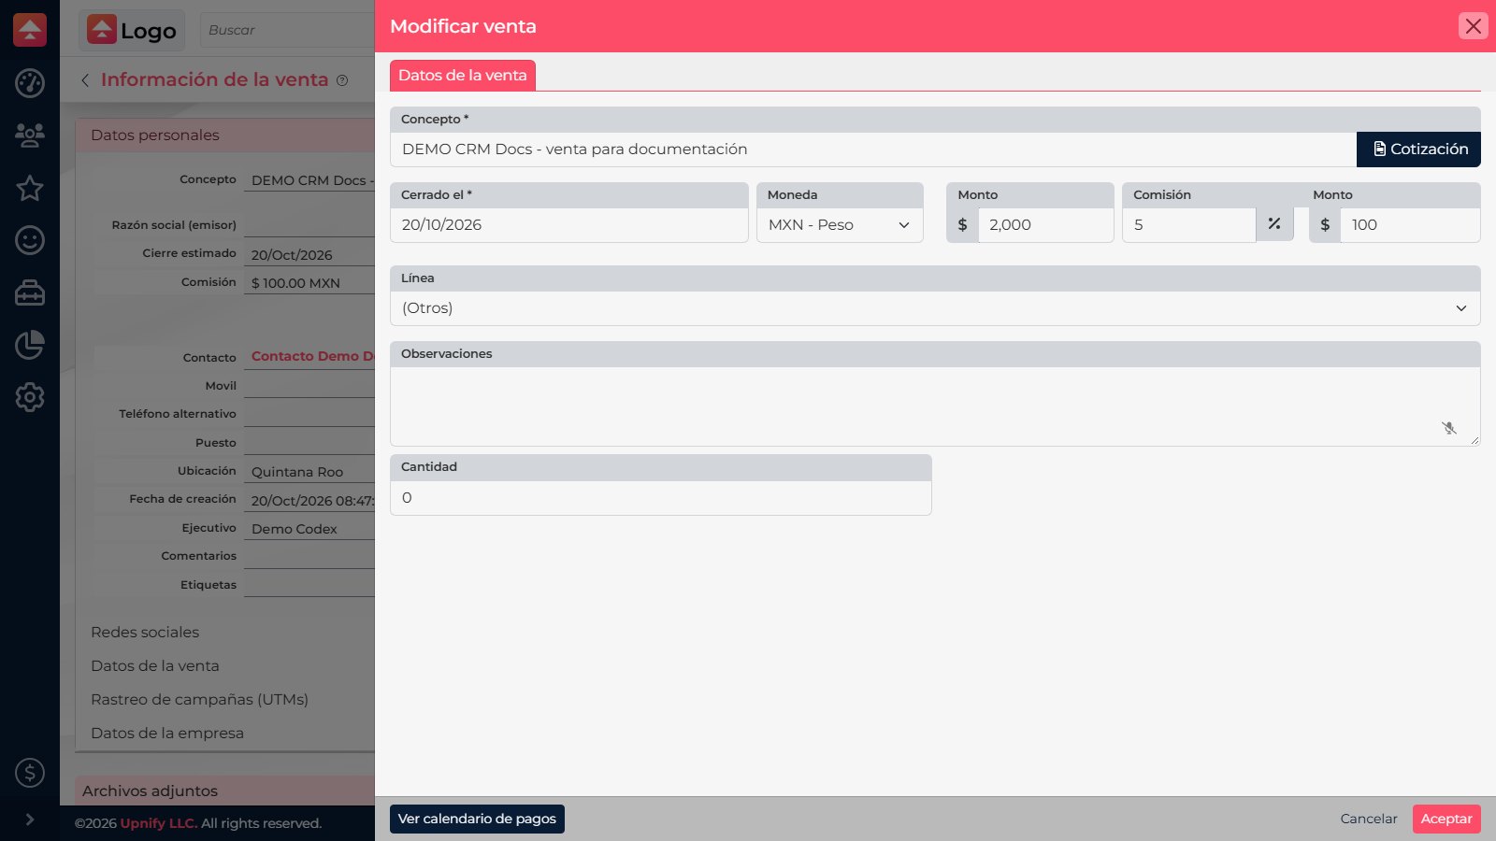Open the Línea dropdown
Screen dimensions: 1496x841
pos(935,308)
